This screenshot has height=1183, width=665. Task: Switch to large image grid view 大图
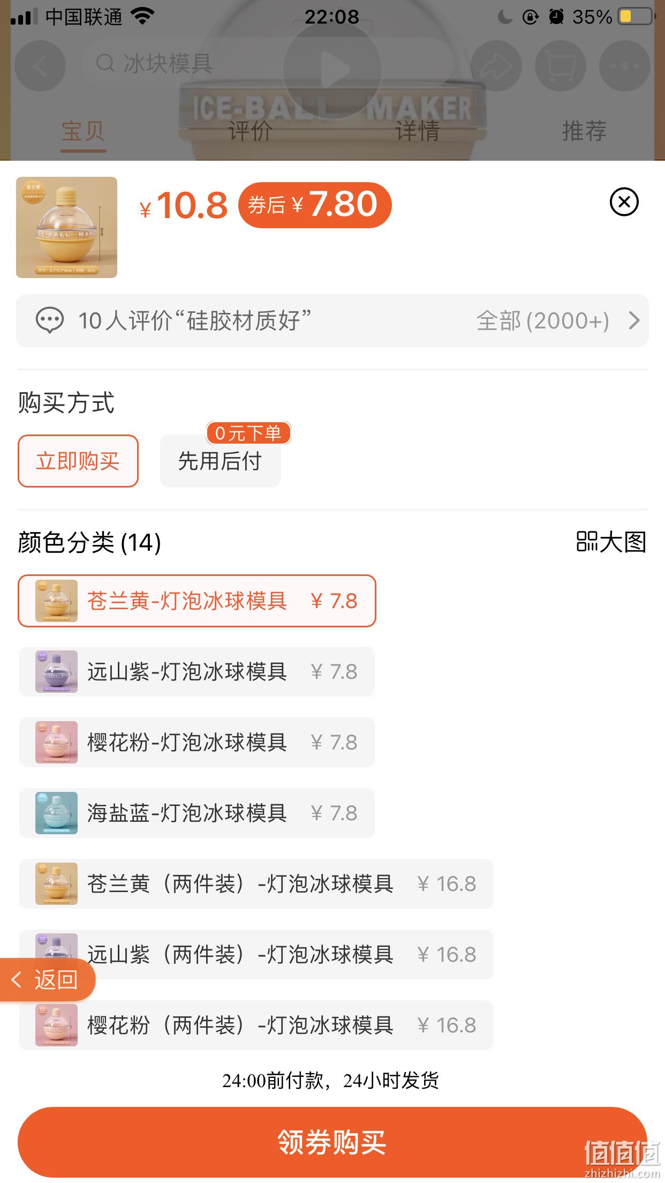[611, 542]
